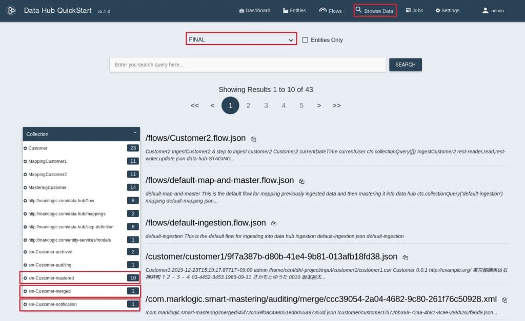This screenshot has width=525, height=321.
Task: Open /flows/Customer2.flow.json result link
Action: (x=195, y=138)
